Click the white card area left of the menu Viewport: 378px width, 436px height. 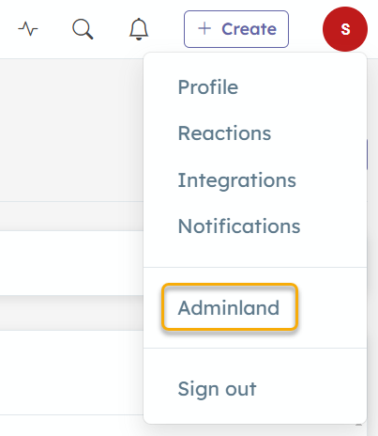pyautogui.click(x=71, y=263)
